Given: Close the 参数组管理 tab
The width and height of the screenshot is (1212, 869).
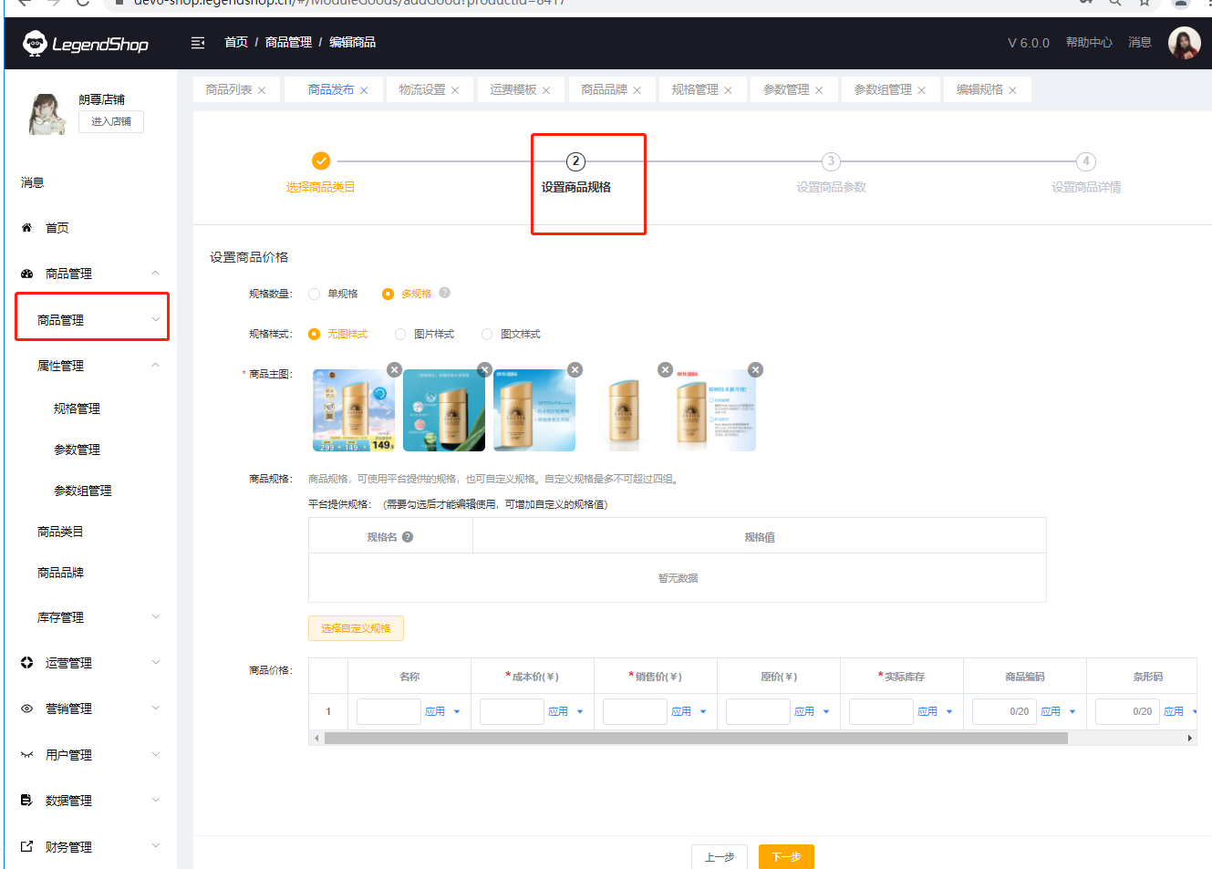Looking at the screenshot, I should click(x=921, y=90).
